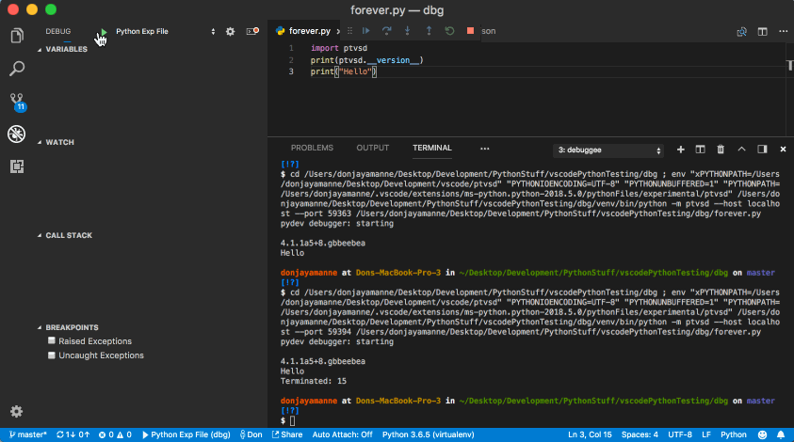
Task: Click on print("Hello") line
Action: point(344,71)
